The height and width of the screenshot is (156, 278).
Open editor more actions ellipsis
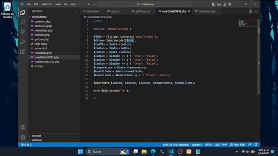tap(256, 11)
